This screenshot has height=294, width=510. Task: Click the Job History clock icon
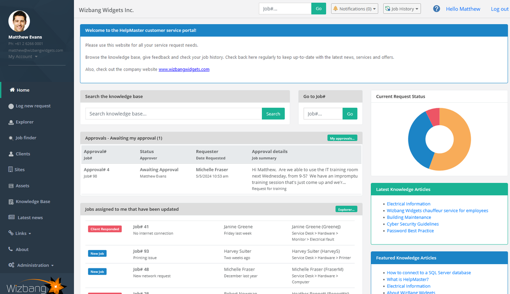click(x=388, y=9)
